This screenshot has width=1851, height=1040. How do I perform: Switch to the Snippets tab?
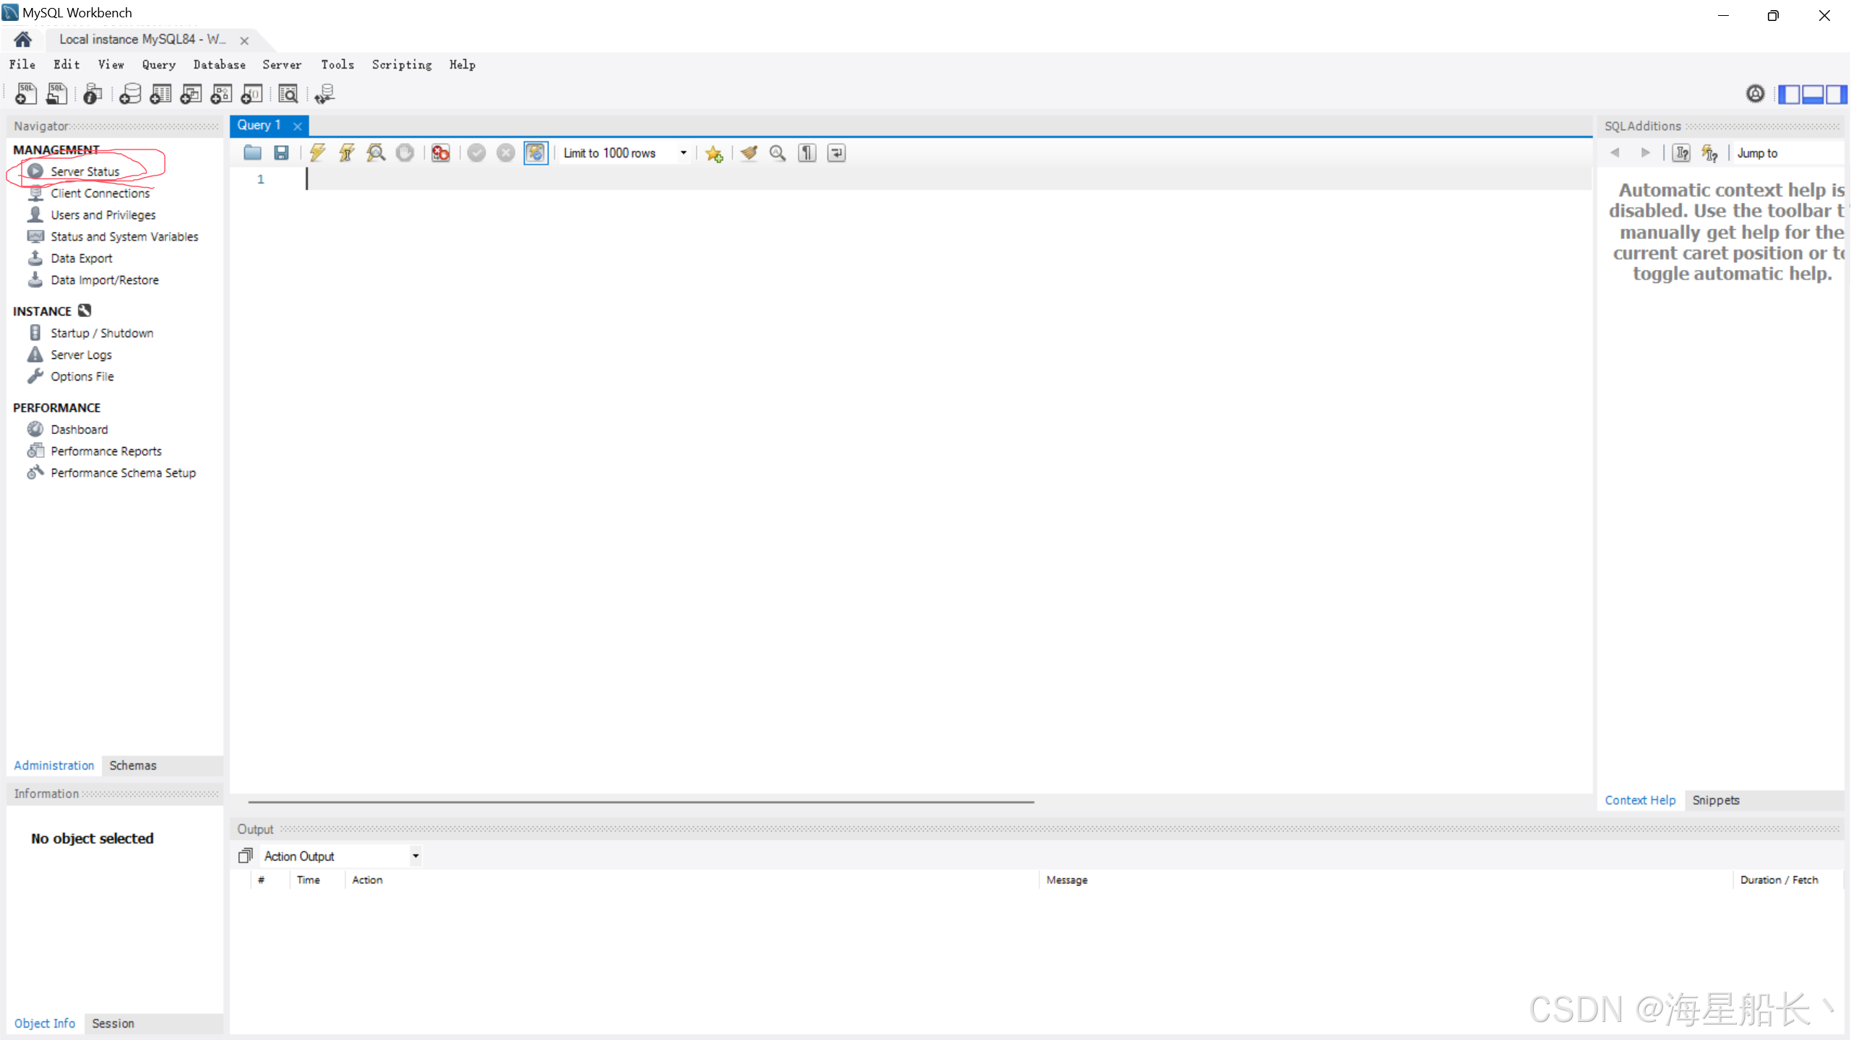[1716, 799]
